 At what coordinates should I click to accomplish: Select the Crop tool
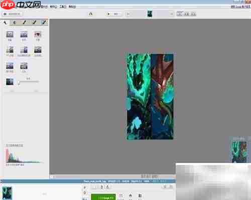point(10,36)
